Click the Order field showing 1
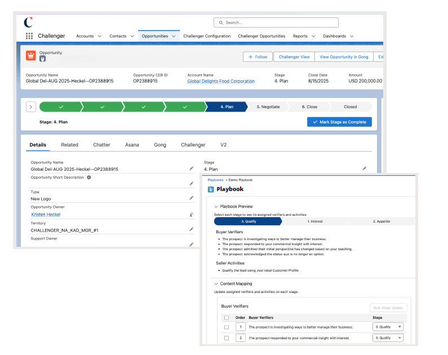Viewport: 448px width, 355px height. [x=241, y=327]
